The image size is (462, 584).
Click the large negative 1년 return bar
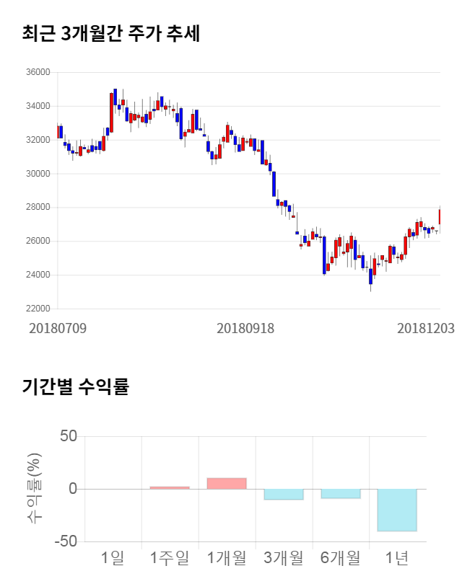coord(397,510)
